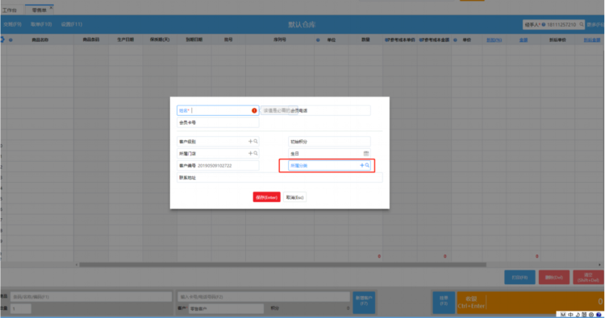Click the 会员卡号 input field

(218, 122)
